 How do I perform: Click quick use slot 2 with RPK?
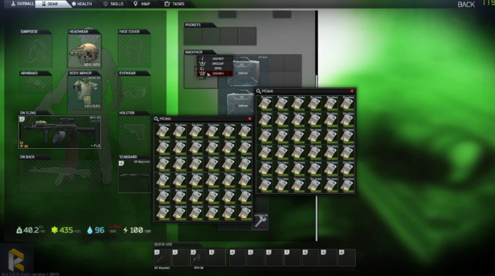pos(199,258)
